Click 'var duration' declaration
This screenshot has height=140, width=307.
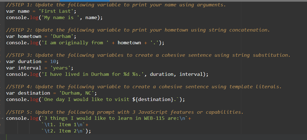click(24, 61)
